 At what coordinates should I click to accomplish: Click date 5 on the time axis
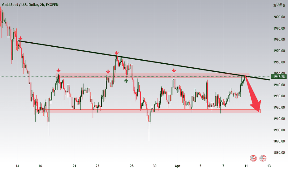pyautogui.click(x=200, y=166)
